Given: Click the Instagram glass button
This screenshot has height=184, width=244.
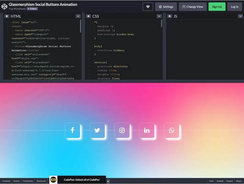Looking at the screenshot, I should (122, 130).
